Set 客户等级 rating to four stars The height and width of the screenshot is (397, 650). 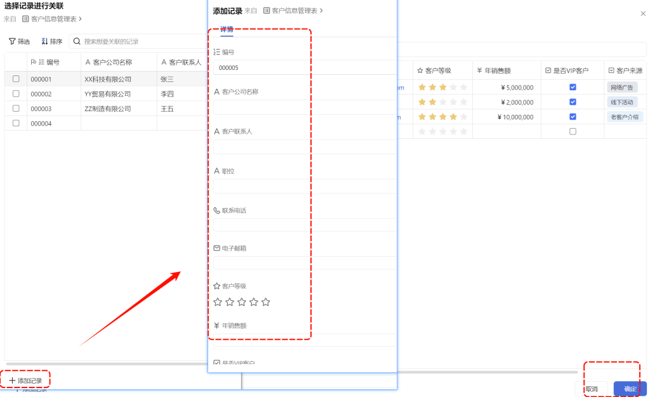(x=254, y=303)
